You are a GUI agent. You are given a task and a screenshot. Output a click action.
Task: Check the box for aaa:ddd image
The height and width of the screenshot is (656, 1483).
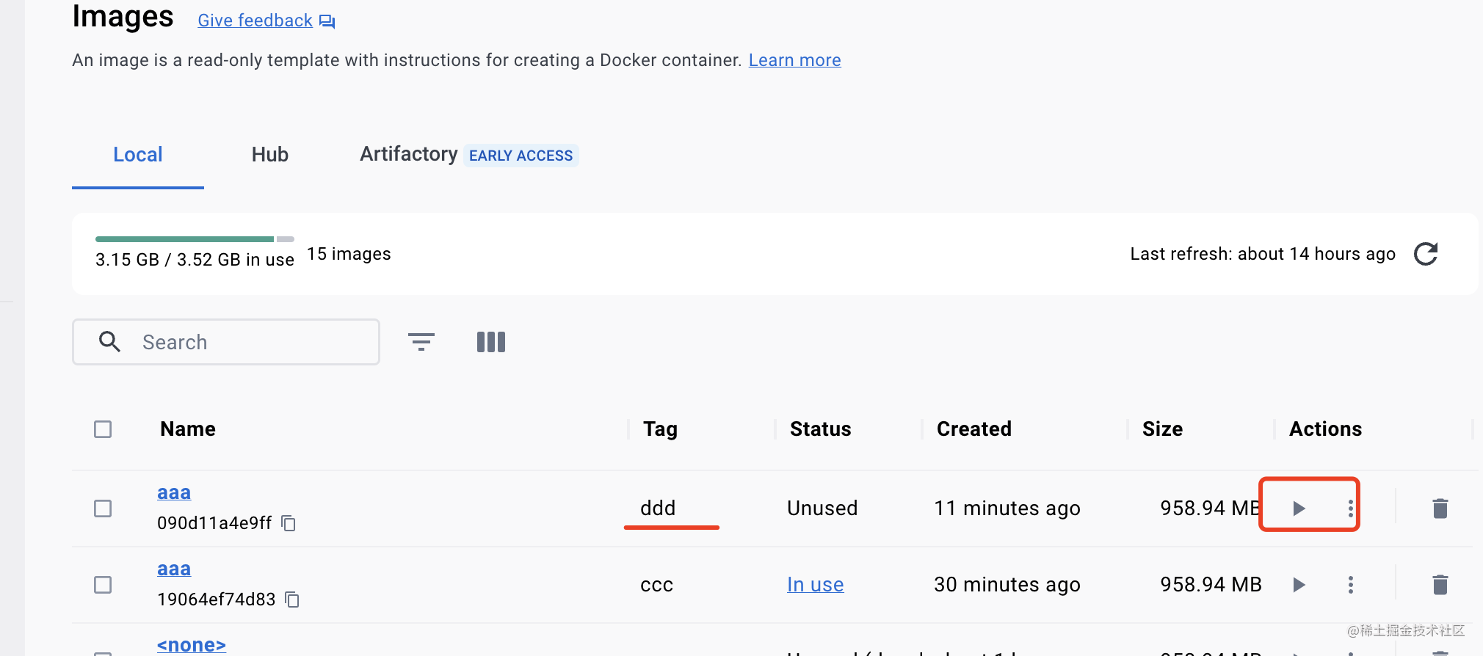coord(103,509)
